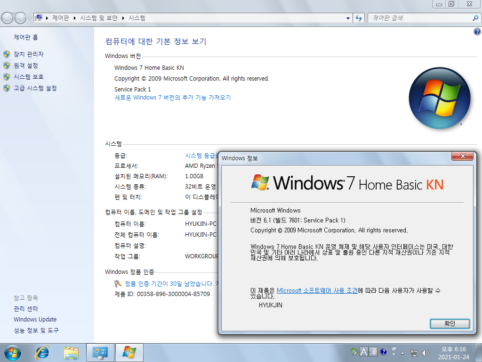482x362 pixels.
Task: Click the computer icon in address bar
Action: pos(39,18)
